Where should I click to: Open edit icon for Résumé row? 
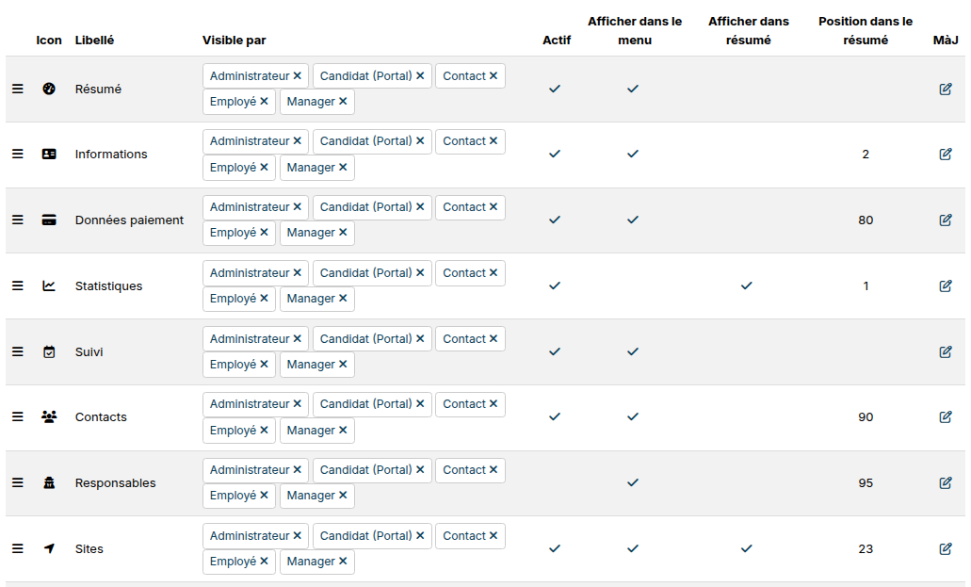[945, 89]
